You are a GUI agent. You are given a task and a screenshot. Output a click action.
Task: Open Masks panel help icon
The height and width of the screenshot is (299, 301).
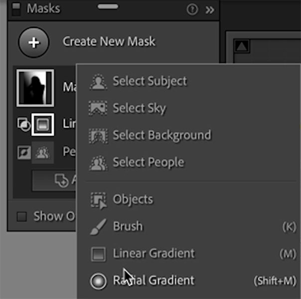click(x=192, y=9)
